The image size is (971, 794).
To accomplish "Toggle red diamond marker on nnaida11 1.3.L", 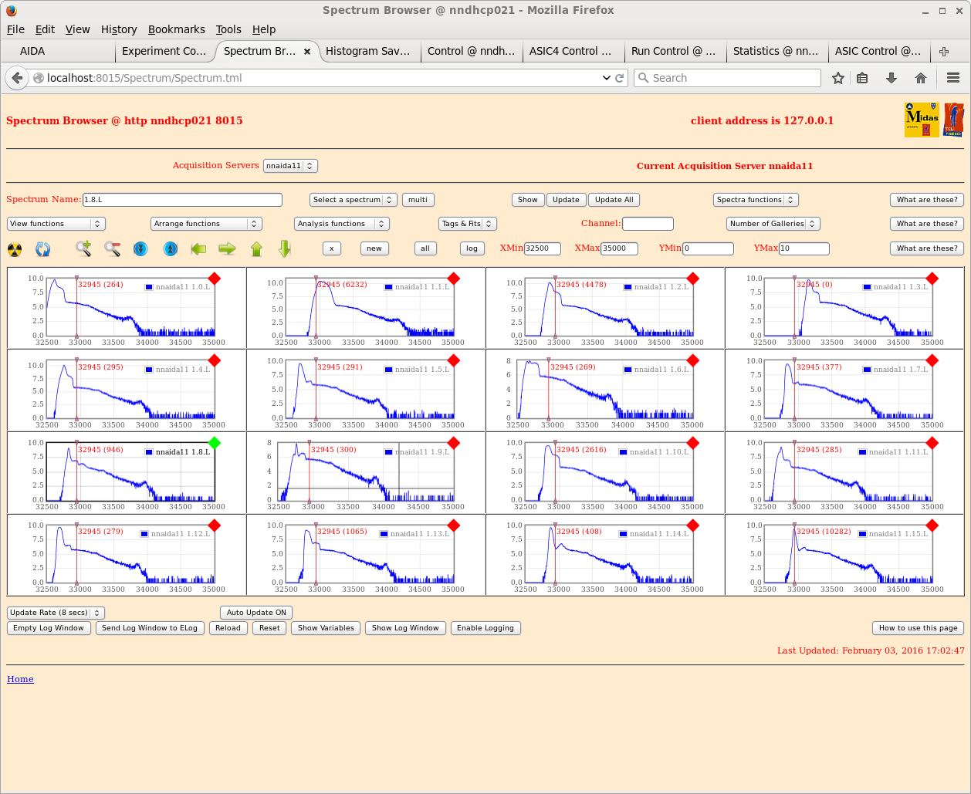I will pyautogui.click(x=932, y=279).
